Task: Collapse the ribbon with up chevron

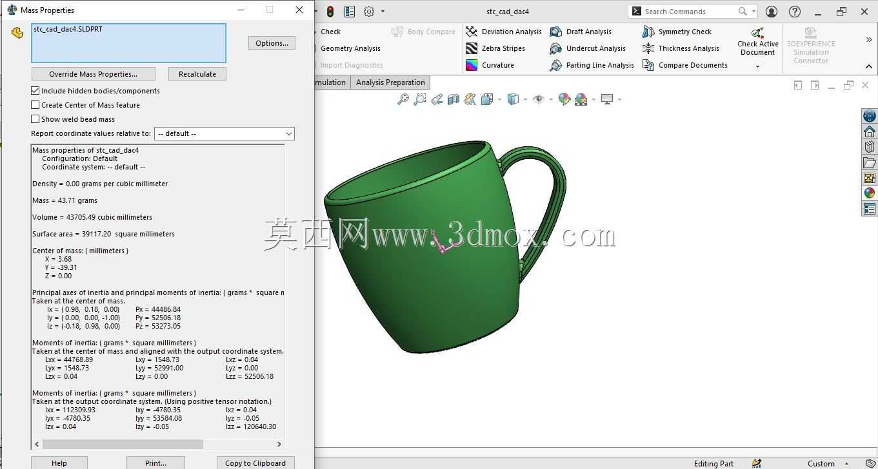Action: click(868, 66)
